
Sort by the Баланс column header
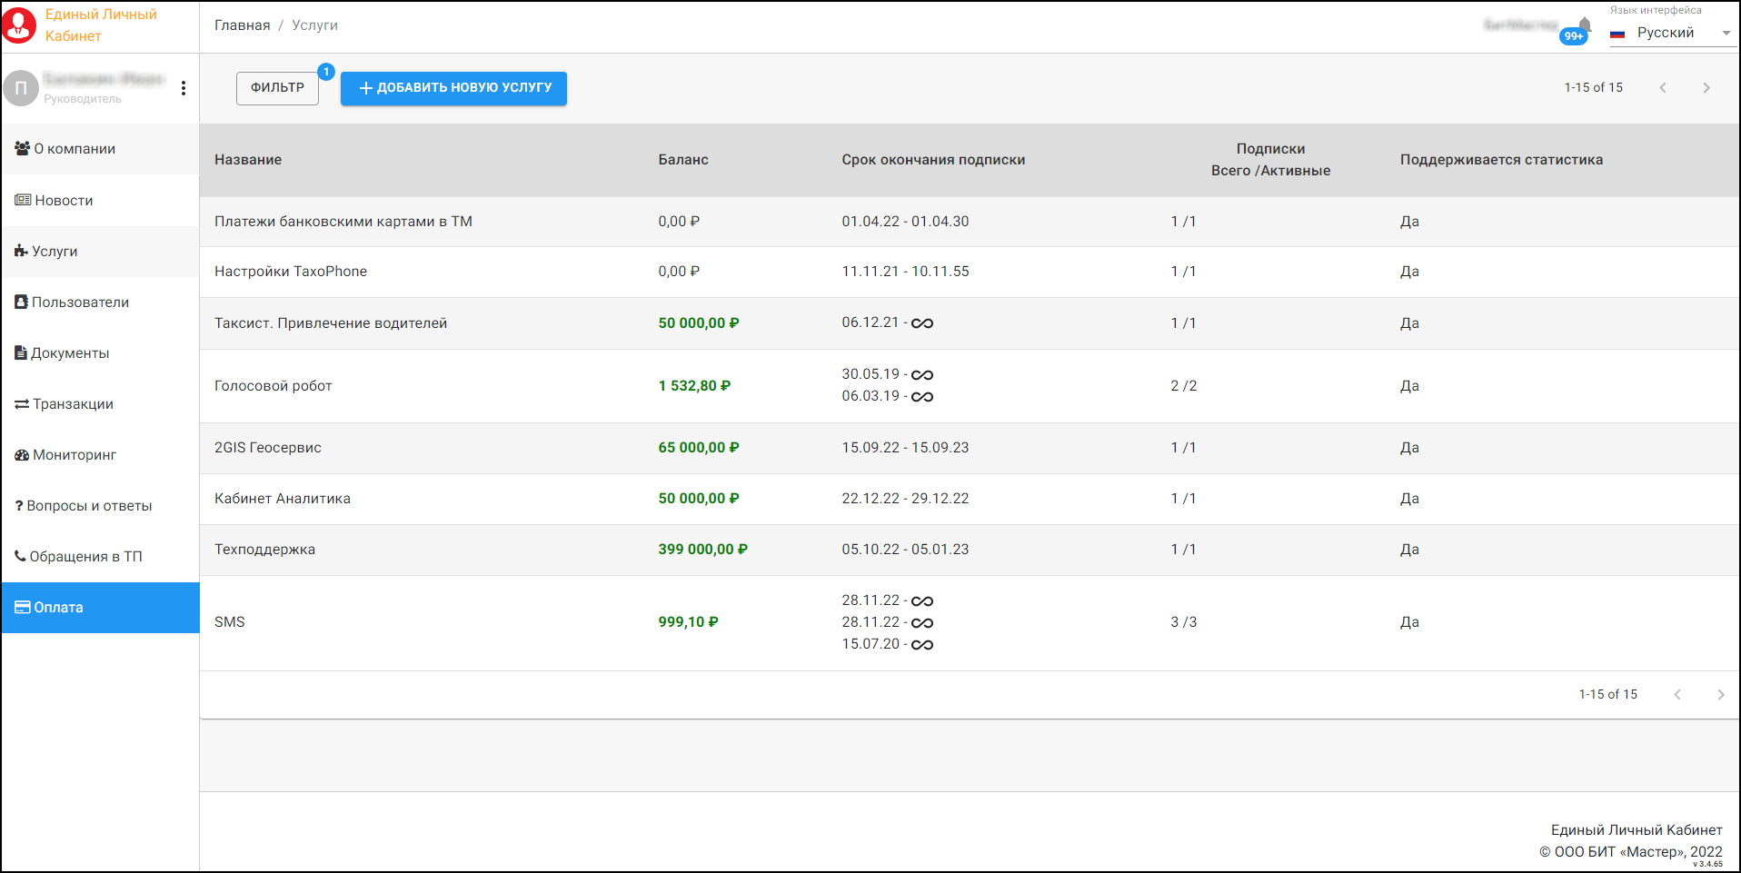pyautogui.click(x=682, y=160)
